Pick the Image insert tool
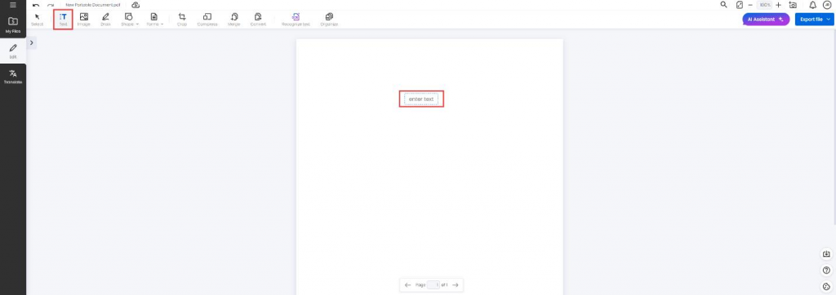 coord(84,20)
